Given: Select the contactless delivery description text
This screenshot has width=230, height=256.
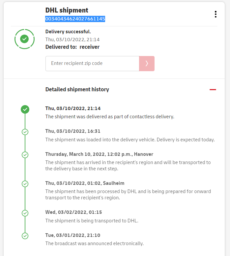Looking at the screenshot, I should click(109, 117).
